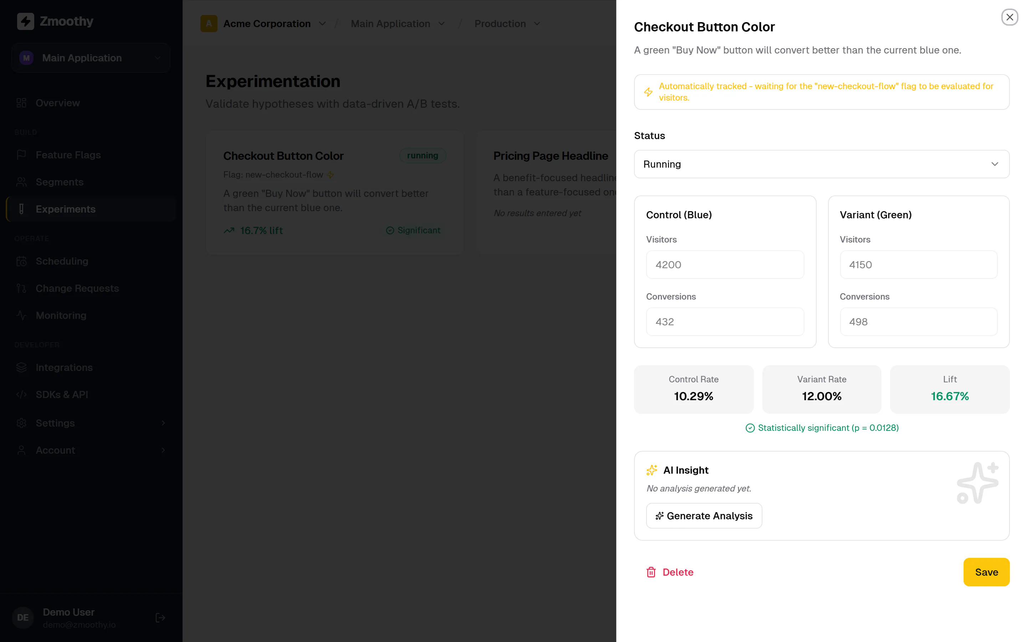Open the Pricing Page Headline experiment card

click(546, 192)
